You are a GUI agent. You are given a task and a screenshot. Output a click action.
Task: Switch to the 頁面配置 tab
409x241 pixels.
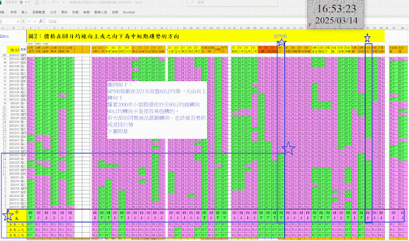point(38,12)
